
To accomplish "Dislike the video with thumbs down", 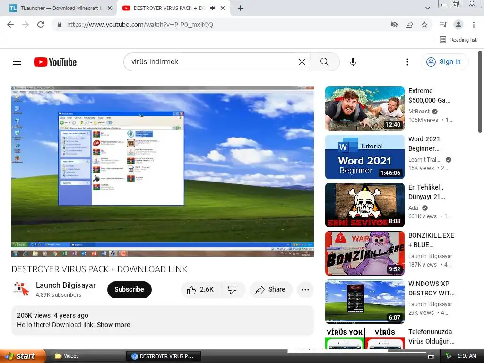I will coord(232,290).
